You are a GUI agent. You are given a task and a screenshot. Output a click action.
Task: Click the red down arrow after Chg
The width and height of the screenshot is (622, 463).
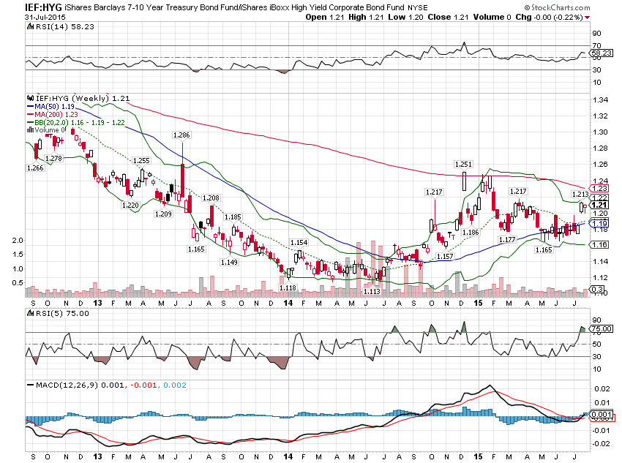coord(587,18)
